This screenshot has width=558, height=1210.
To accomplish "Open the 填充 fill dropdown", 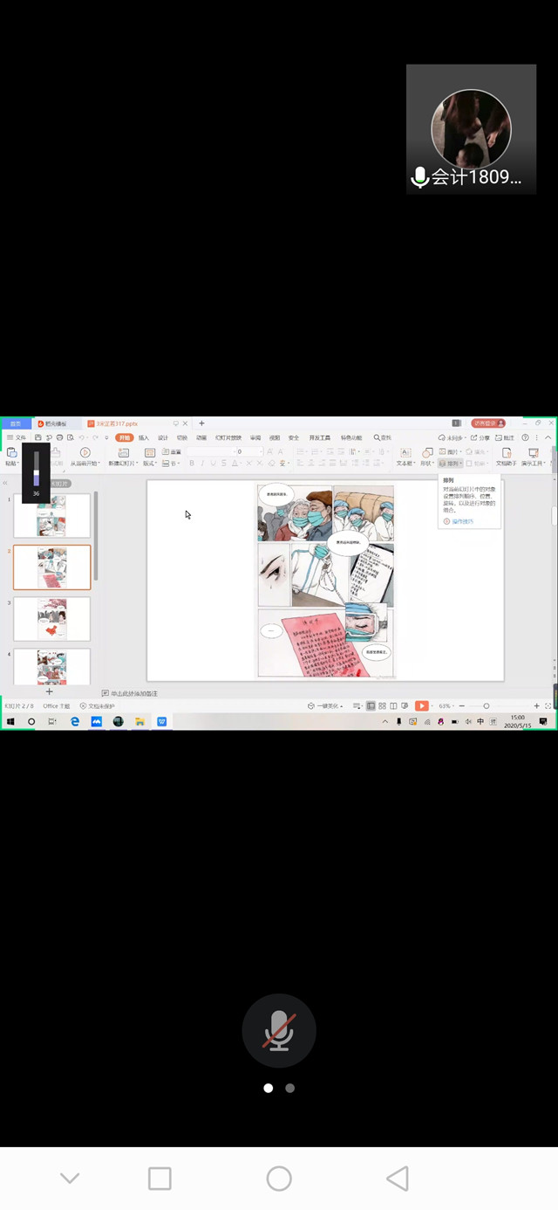I will tap(475, 451).
